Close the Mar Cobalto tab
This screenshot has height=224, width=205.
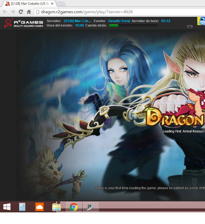coord(52,4)
